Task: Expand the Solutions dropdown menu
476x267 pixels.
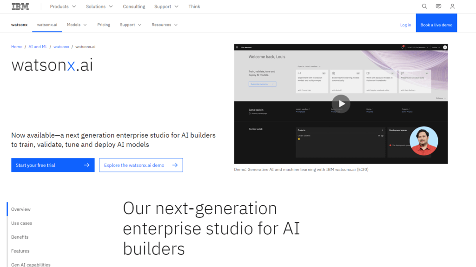Action: (99, 6)
